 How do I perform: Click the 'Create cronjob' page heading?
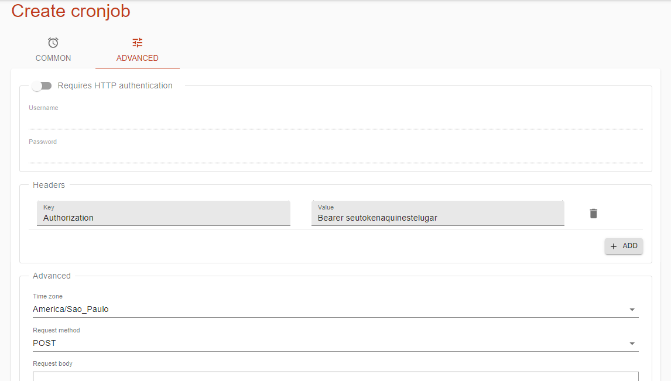click(x=71, y=11)
